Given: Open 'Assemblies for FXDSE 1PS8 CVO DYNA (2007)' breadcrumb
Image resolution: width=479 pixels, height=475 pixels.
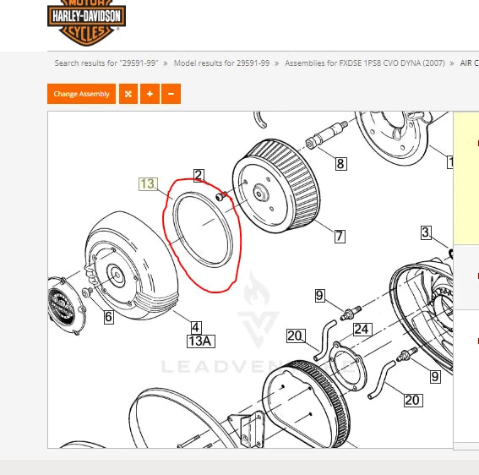Looking at the screenshot, I should point(365,63).
